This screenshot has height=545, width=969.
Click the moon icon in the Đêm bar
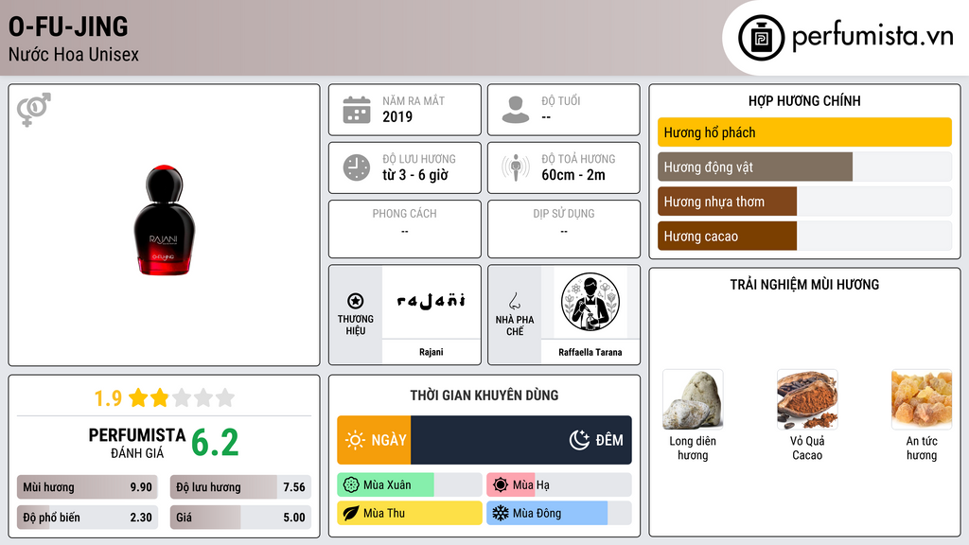pyautogui.click(x=579, y=440)
